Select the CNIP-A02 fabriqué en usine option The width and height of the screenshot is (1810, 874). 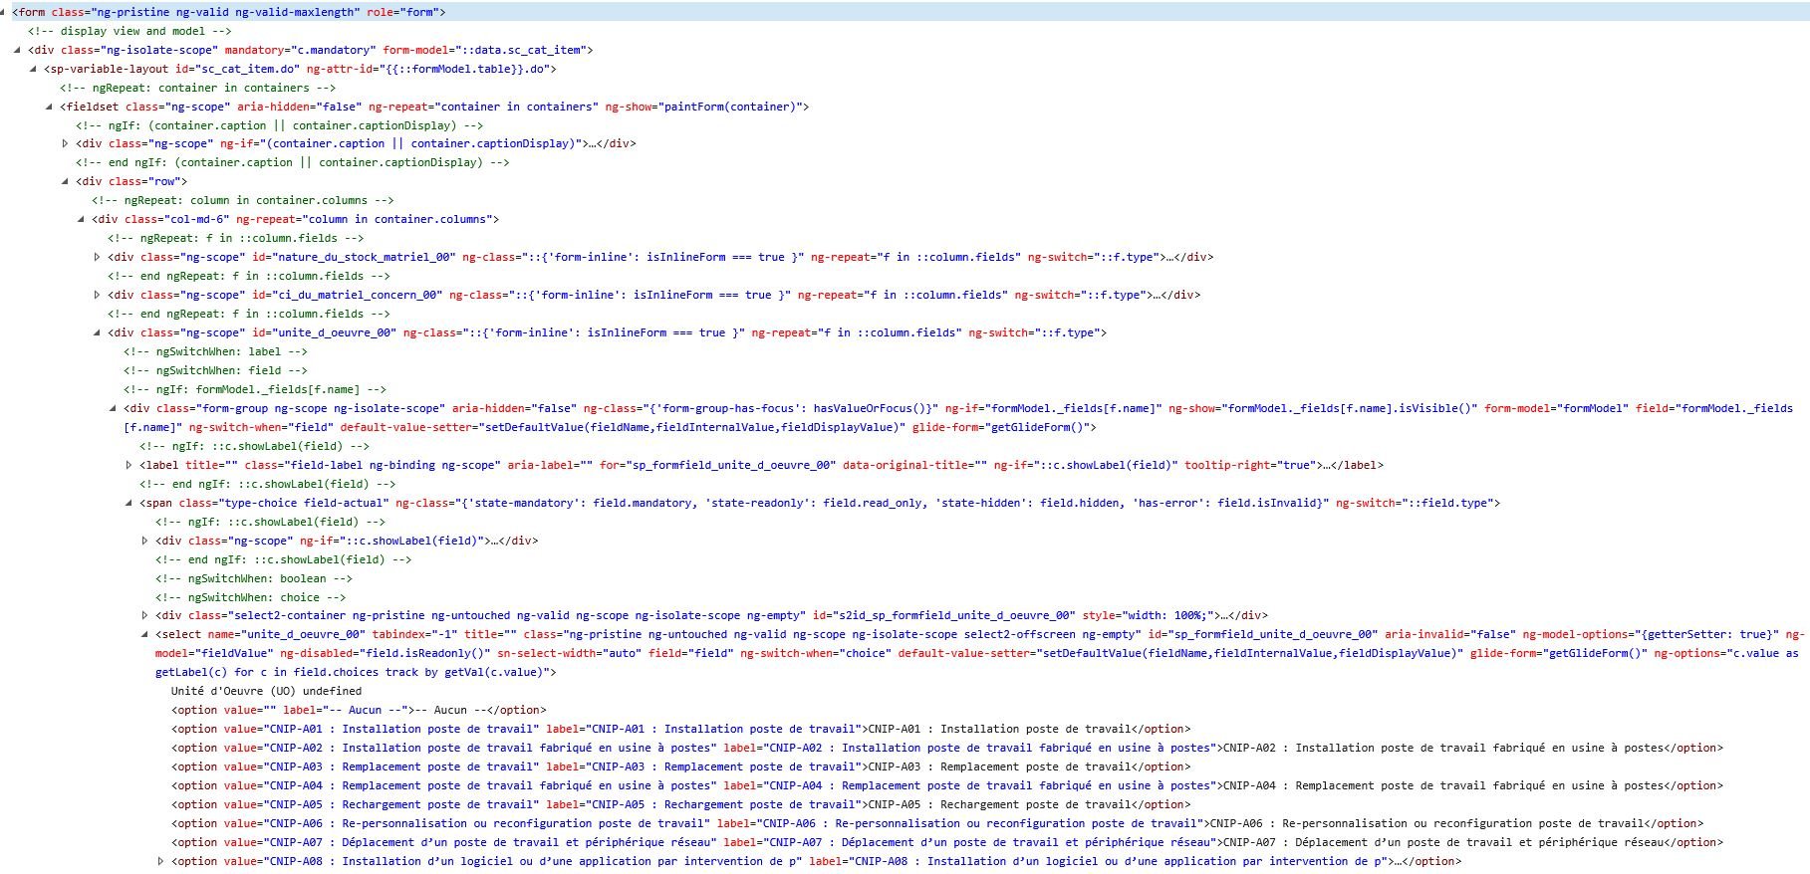(x=946, y=748)
